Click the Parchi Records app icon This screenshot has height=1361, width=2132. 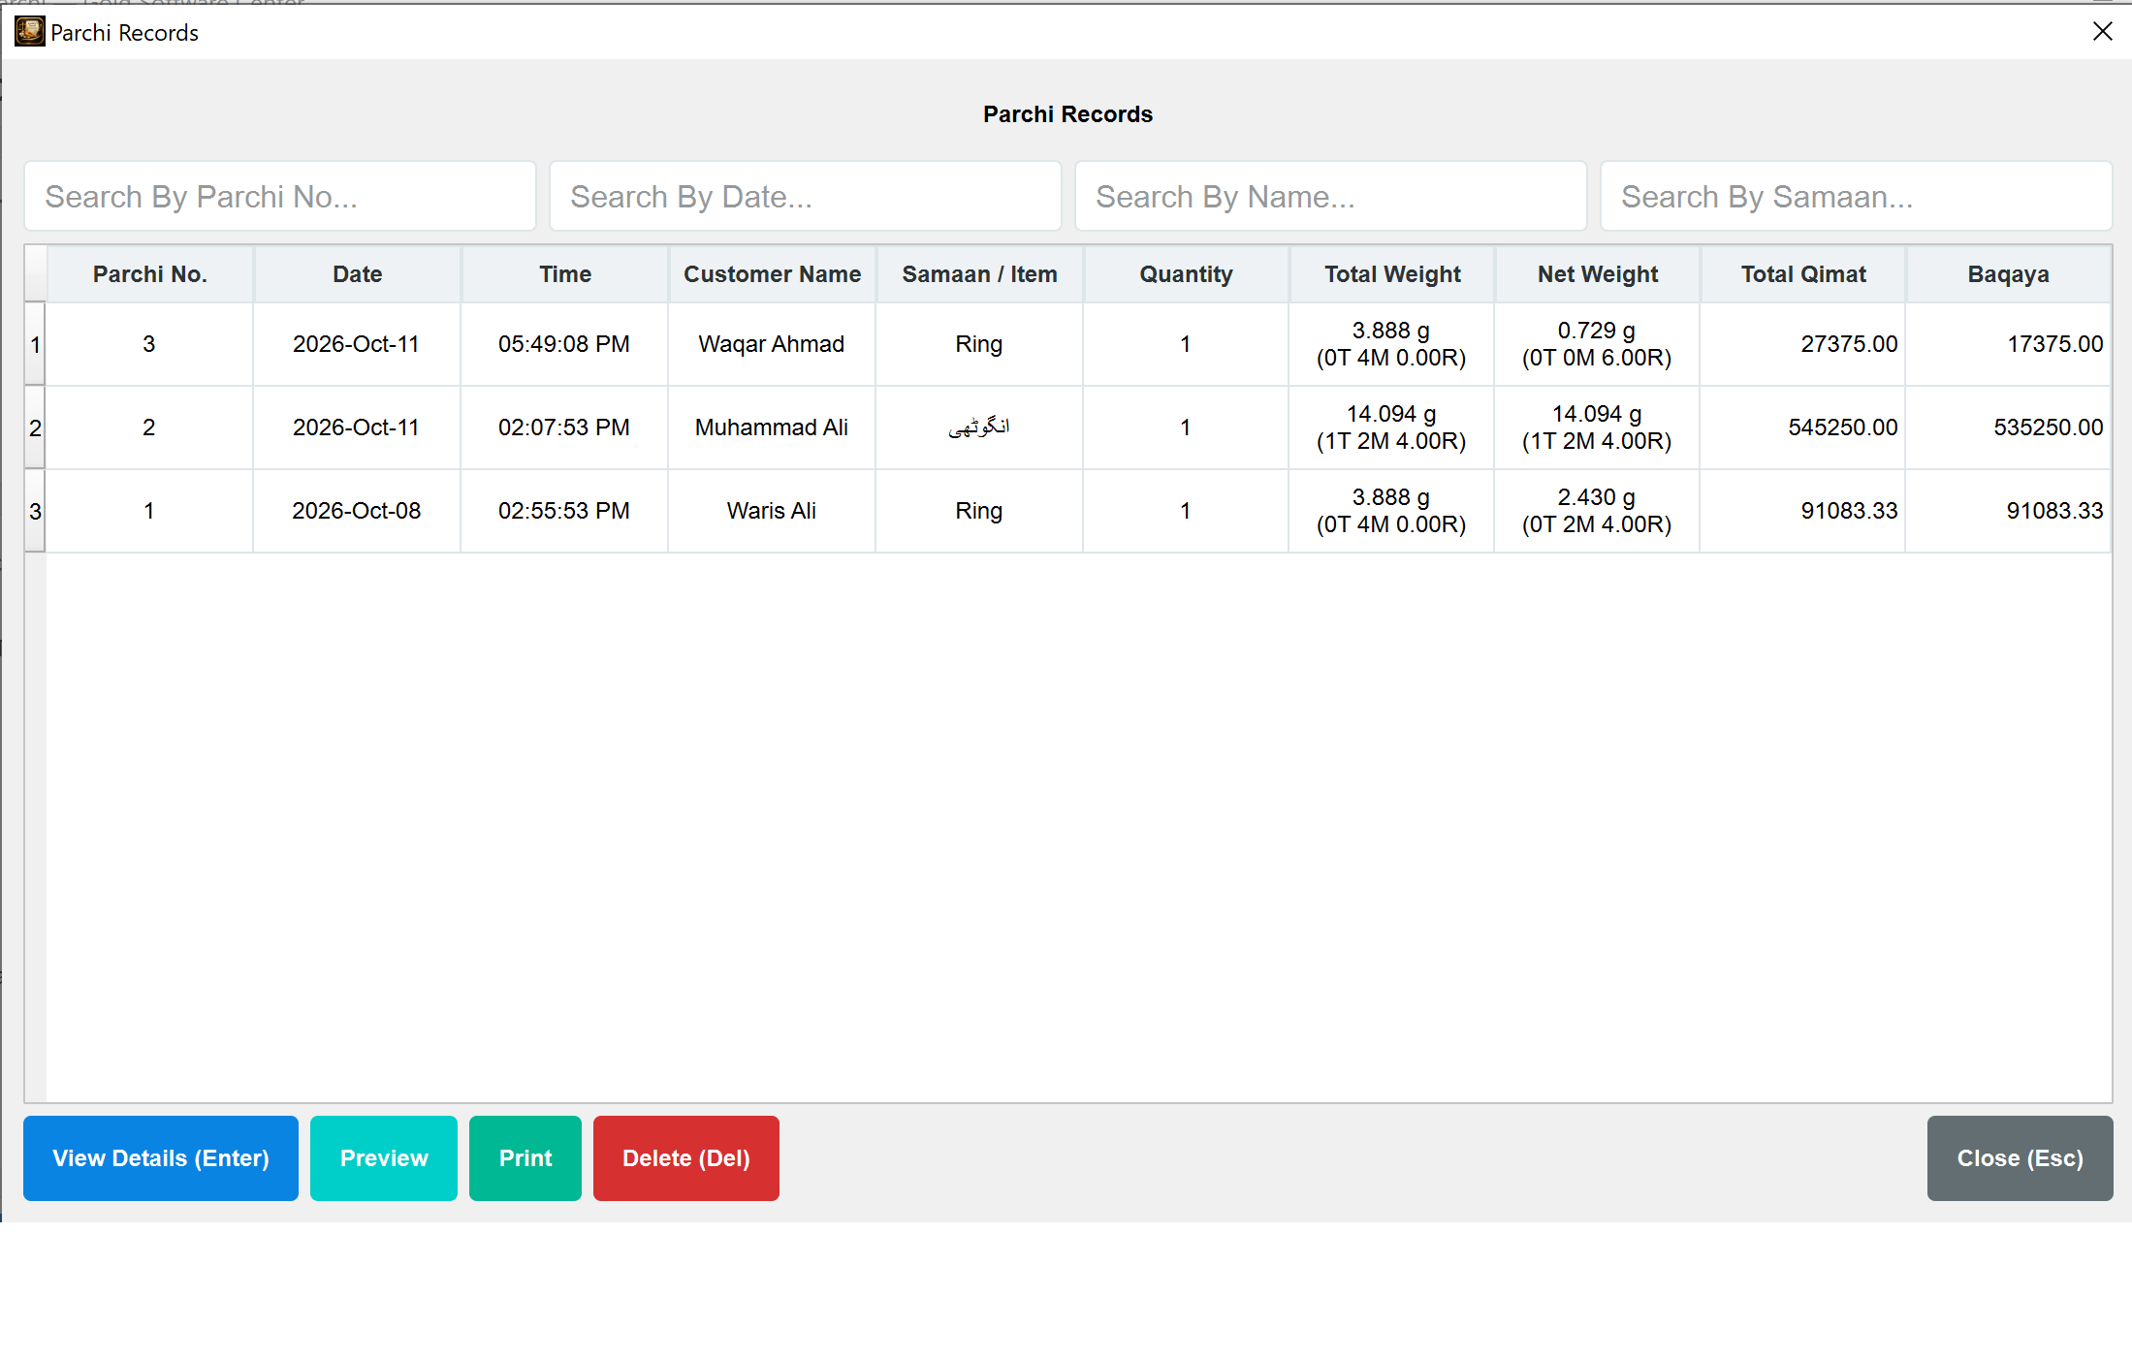pos(29,32)
